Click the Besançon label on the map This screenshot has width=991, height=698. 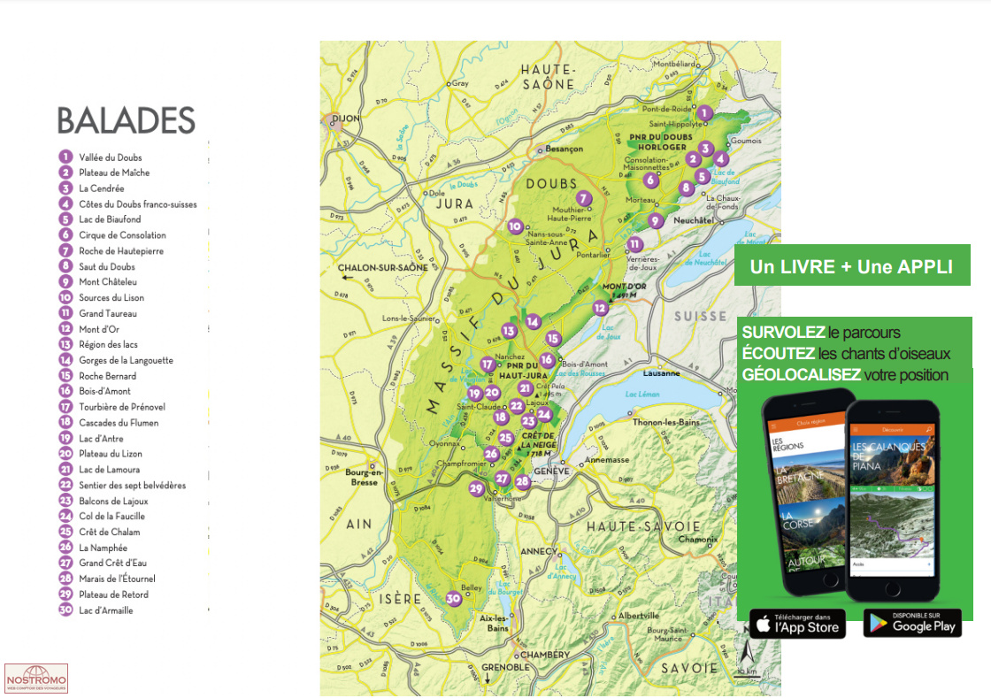coord(564,149)
